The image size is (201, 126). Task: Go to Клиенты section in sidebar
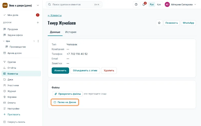coord(21,74)
